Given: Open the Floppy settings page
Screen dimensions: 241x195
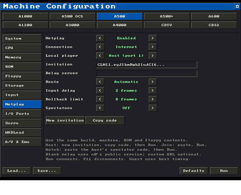Looking at the screenshot, I should 22,76.
